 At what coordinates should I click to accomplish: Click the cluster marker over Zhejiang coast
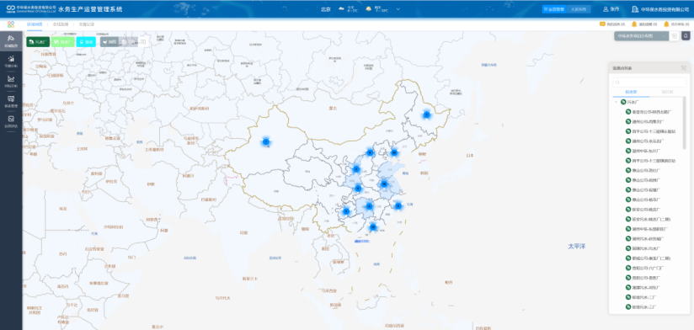click(398, 205)
